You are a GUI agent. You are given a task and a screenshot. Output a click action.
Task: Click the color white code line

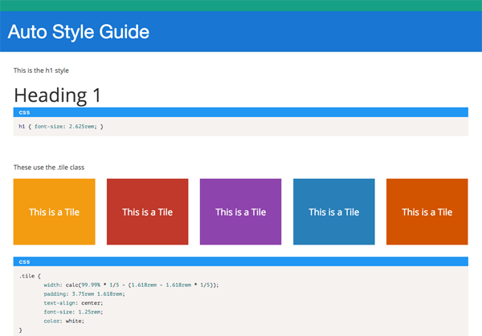pyautogui.click(x=63, y=321)
